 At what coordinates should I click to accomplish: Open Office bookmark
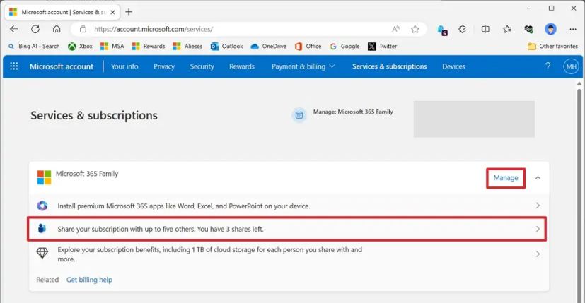coord(308,46)
